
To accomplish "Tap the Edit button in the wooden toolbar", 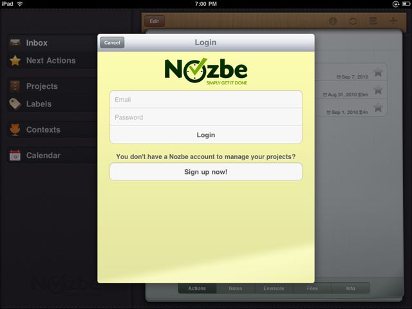I will pos(154,21).
